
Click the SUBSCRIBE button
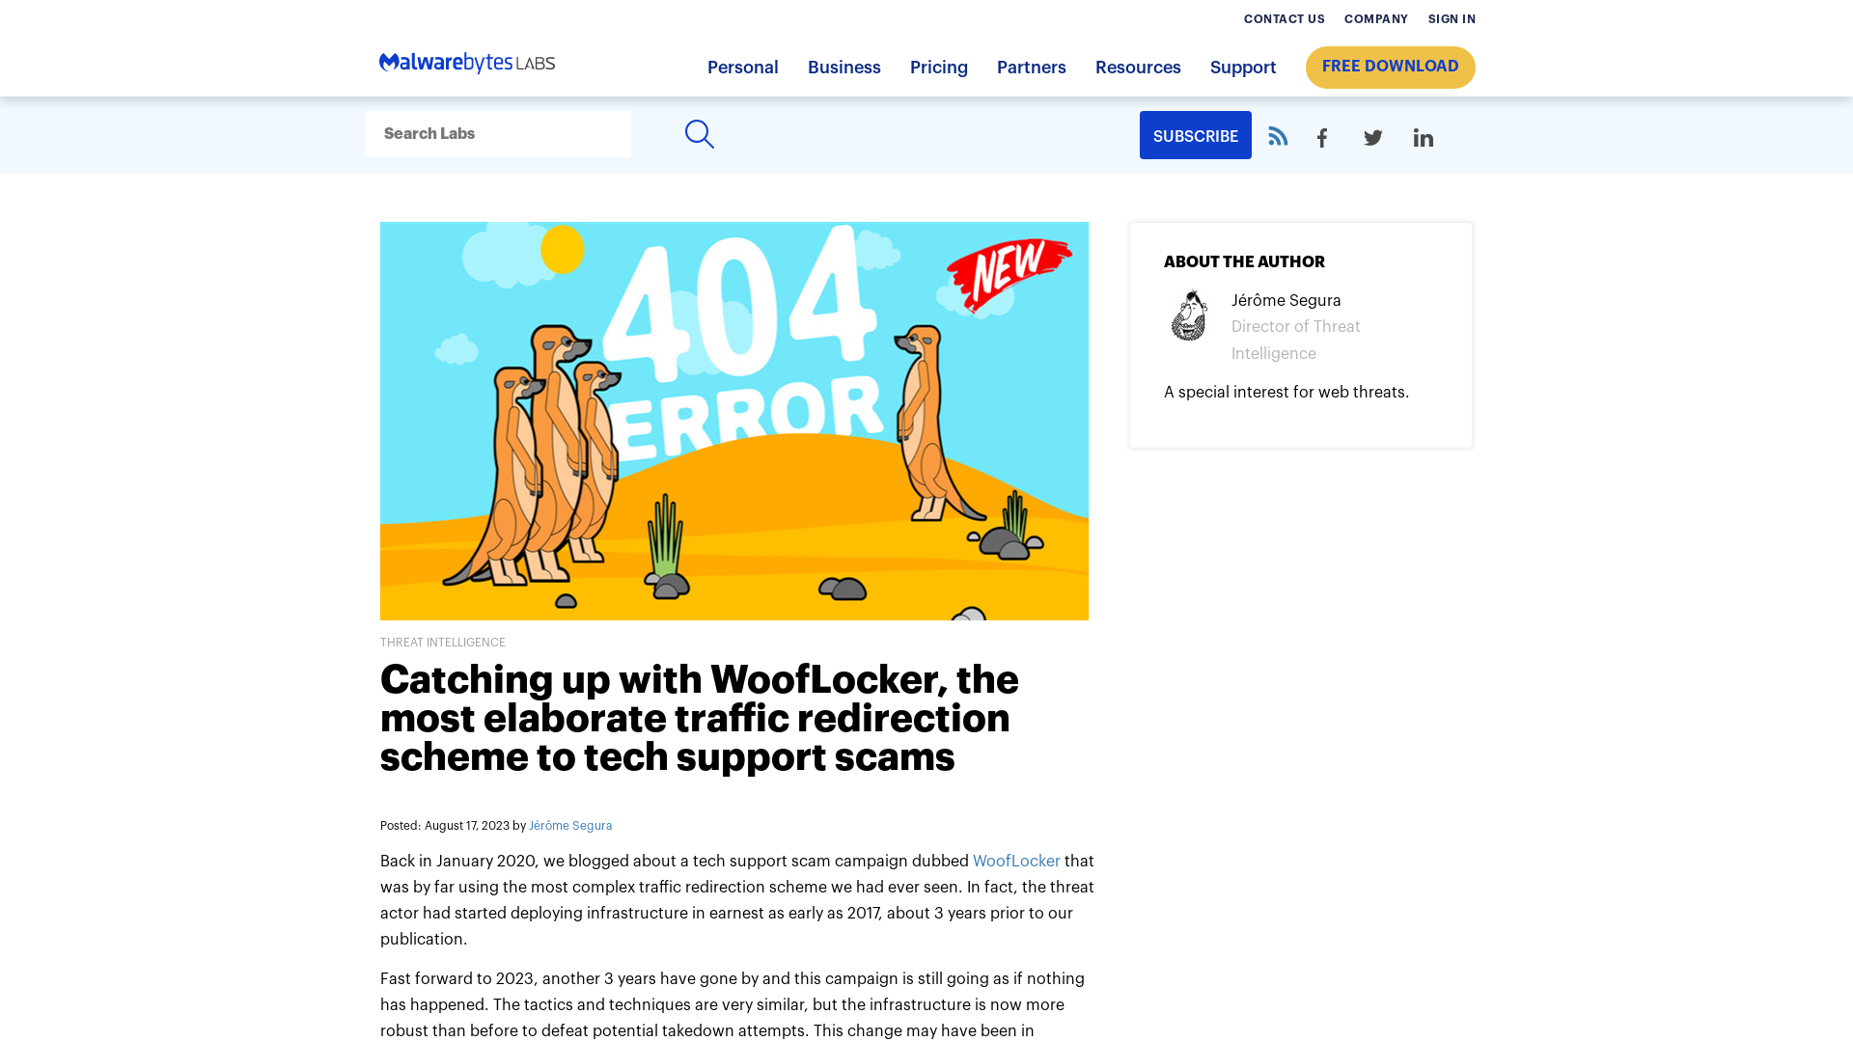point(1195,135)
